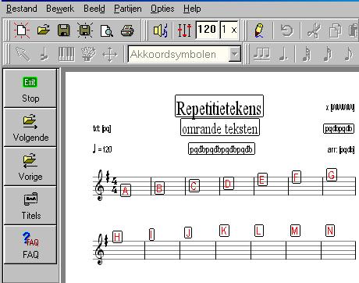Screen dimensions: 359x283
Task: Open the Beeld menu
Action: pos(94,9)
